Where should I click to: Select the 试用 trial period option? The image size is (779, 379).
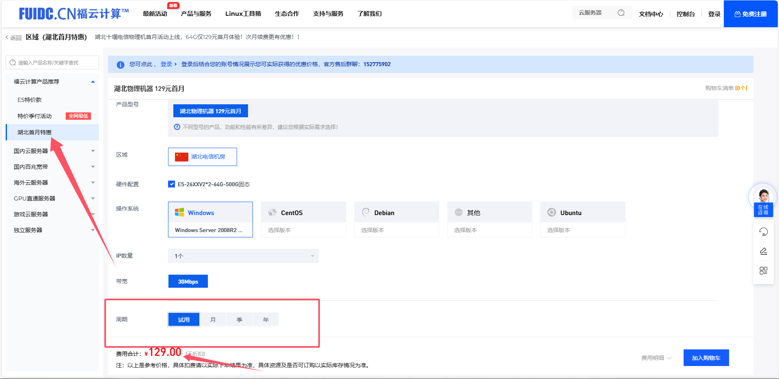pyautogui.click(x=184, y=320)
